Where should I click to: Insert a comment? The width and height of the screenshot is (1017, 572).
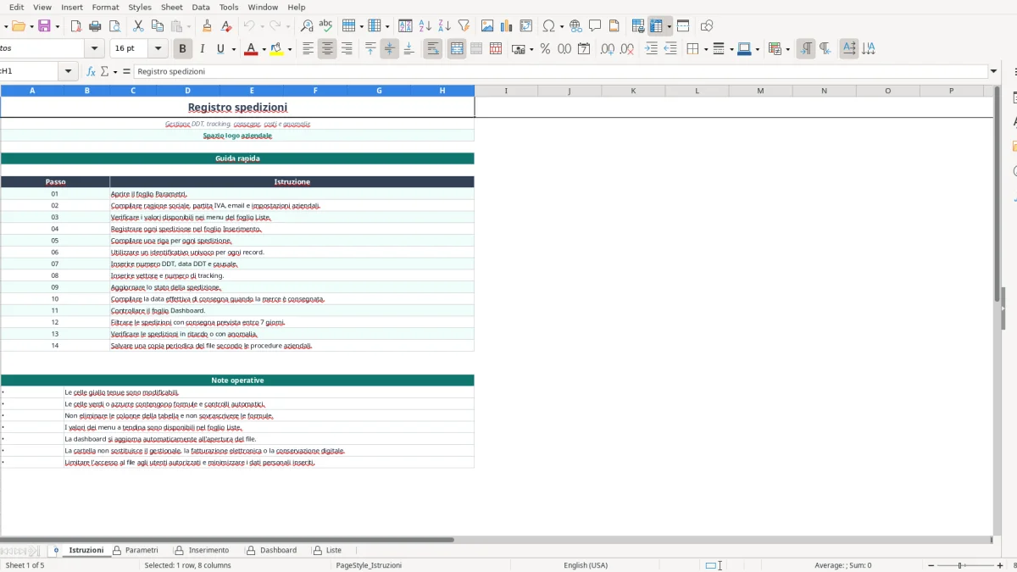pos(595,26)
